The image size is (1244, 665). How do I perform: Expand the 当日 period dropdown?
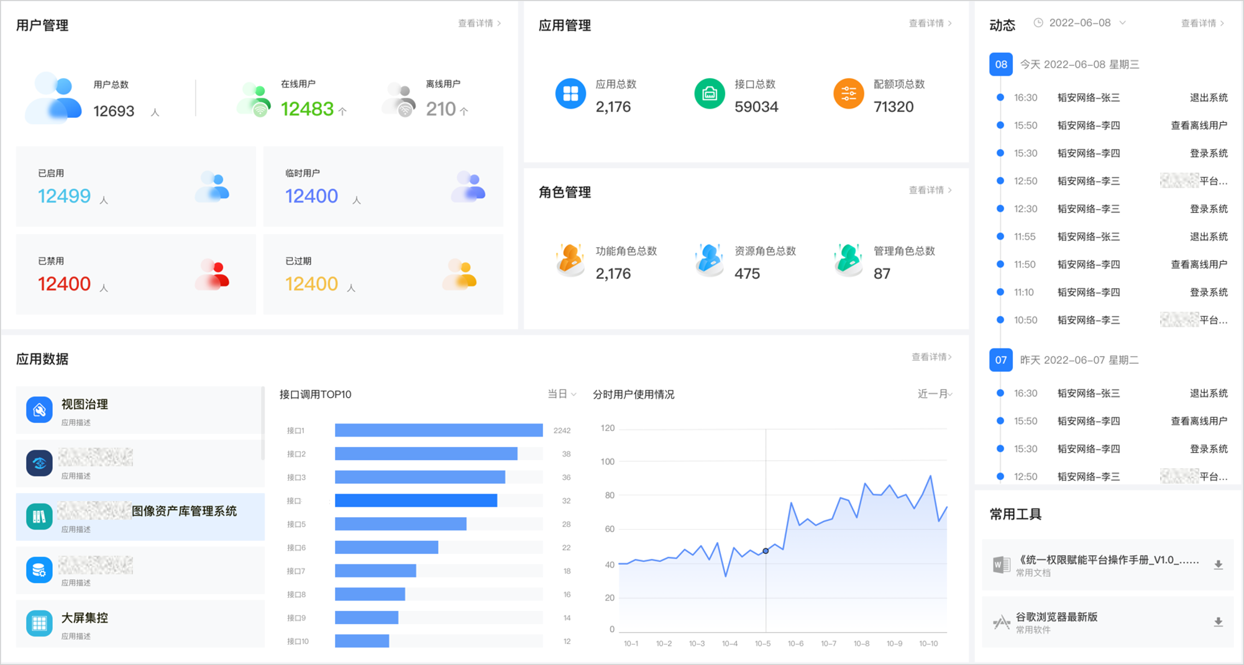pyautogui.click(x=562, y=394)
